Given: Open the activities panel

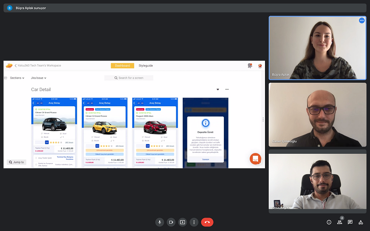Looking at the screenshot, I should [361, 222].
